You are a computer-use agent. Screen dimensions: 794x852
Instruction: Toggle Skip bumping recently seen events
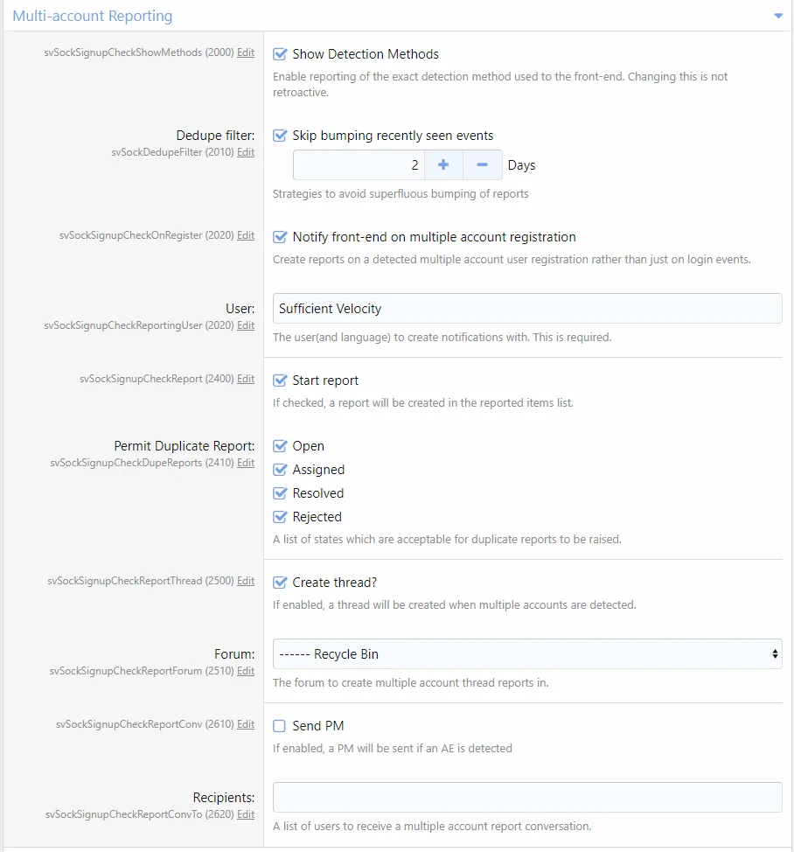pos(281,136)
